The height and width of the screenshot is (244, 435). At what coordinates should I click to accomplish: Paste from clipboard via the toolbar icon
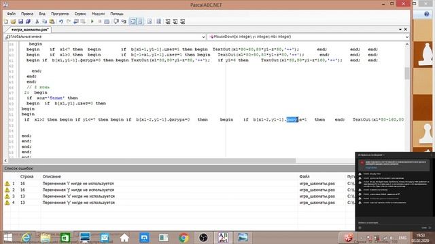coord(52,21)
